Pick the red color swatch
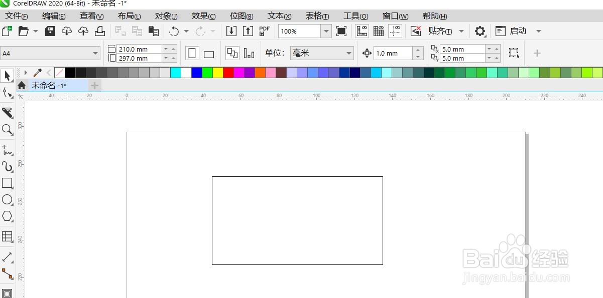The image size is (603, 298). click(x=228, y=73)
